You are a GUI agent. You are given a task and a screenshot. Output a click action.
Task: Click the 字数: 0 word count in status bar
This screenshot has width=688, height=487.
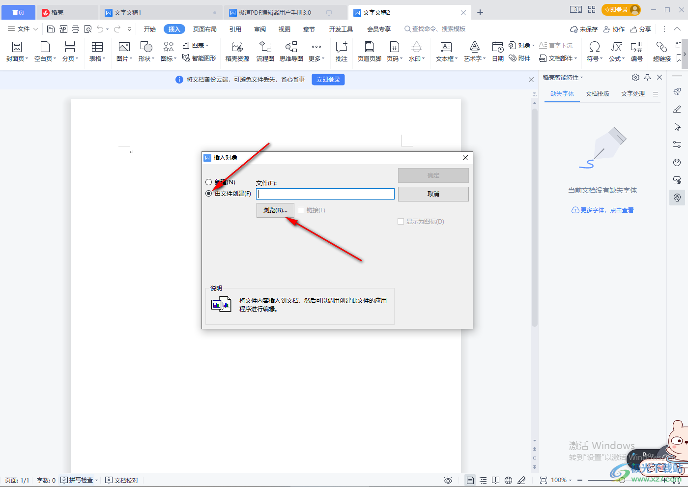(46, 480)
